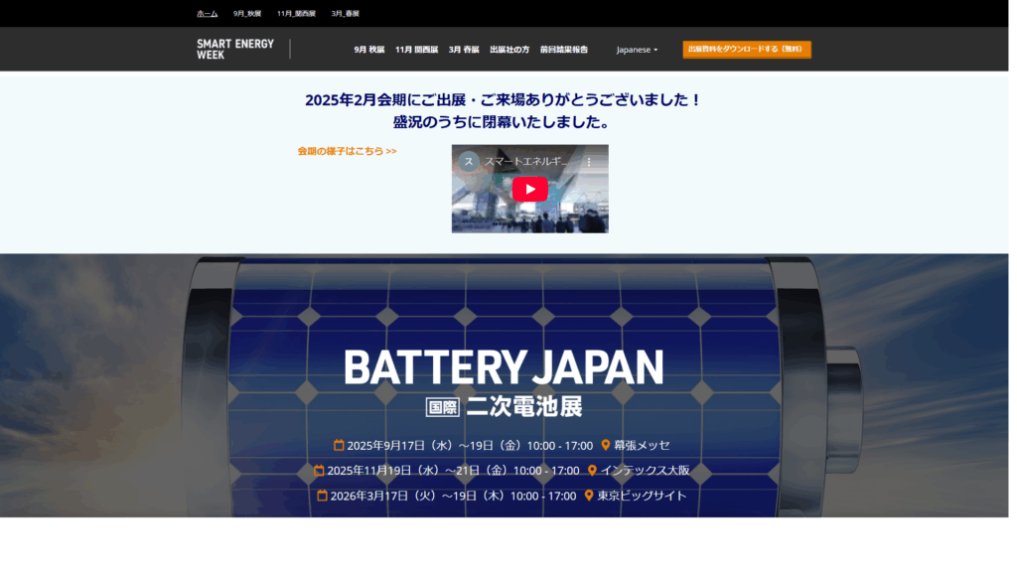Click the location pin beside 東京ビッグサイト
Viewport: 1017px width, 572px height.
(588, 496)
